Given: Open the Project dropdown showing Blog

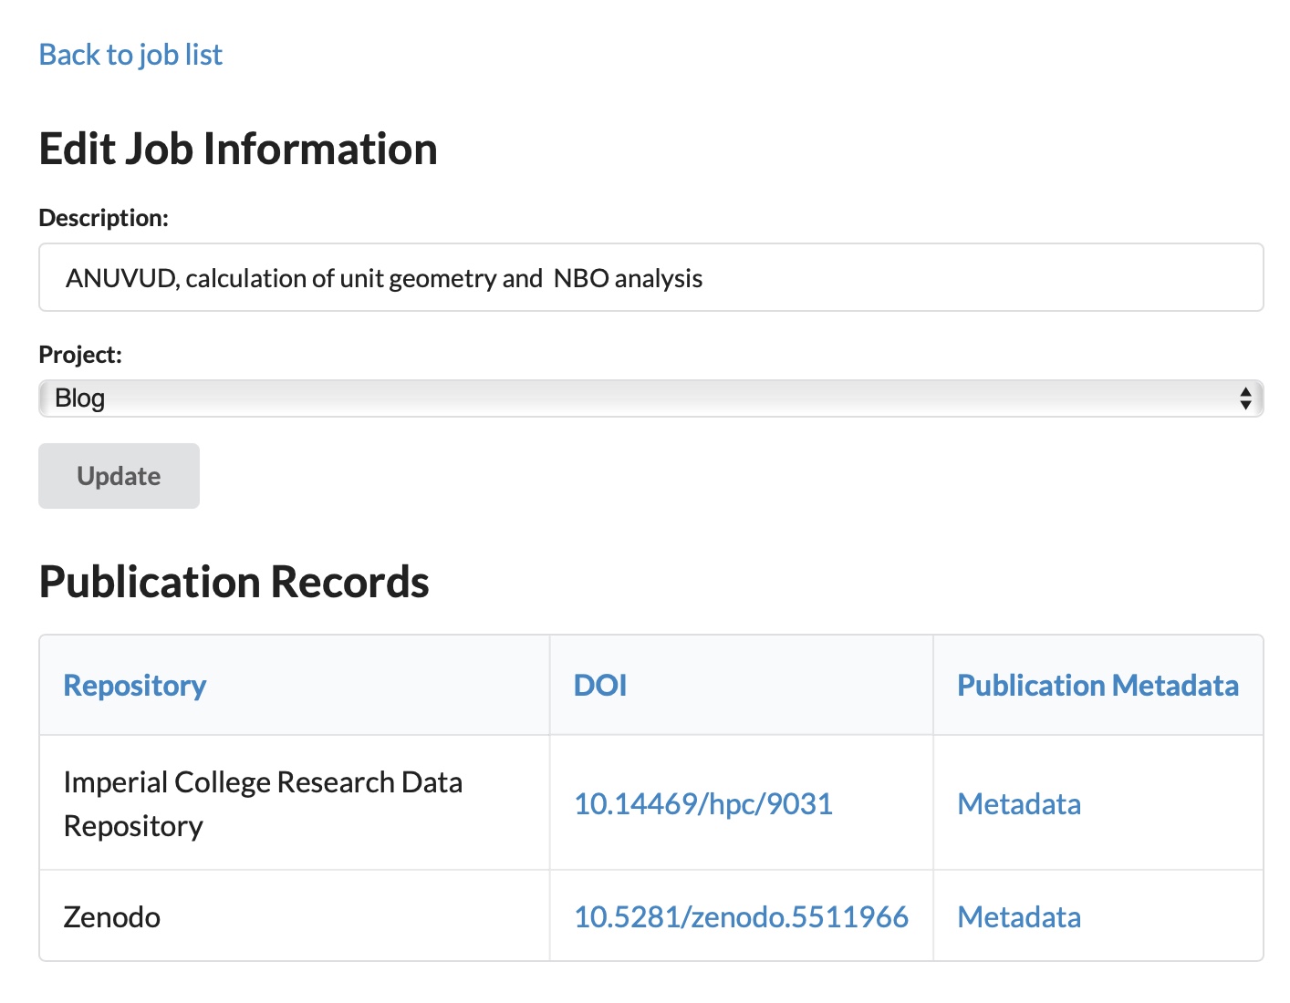Looking at the screenshot, I should click(x=639, y=398).
